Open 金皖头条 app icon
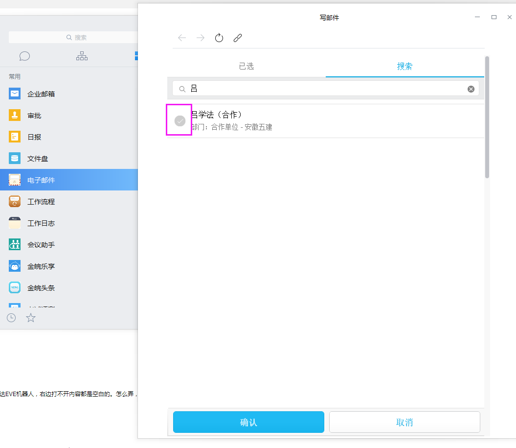The width and height of the screenshot is (516, 448). click(x=15, y=287)
